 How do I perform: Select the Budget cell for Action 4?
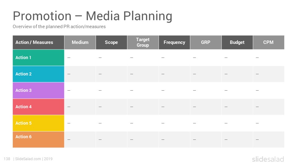click(237, 107)
